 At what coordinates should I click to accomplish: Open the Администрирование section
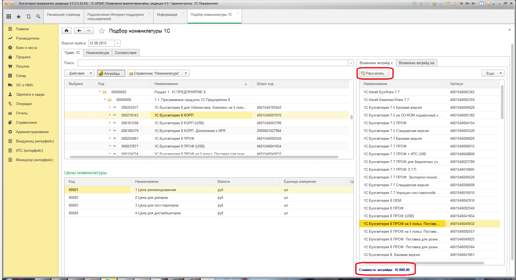click(32, 132)
